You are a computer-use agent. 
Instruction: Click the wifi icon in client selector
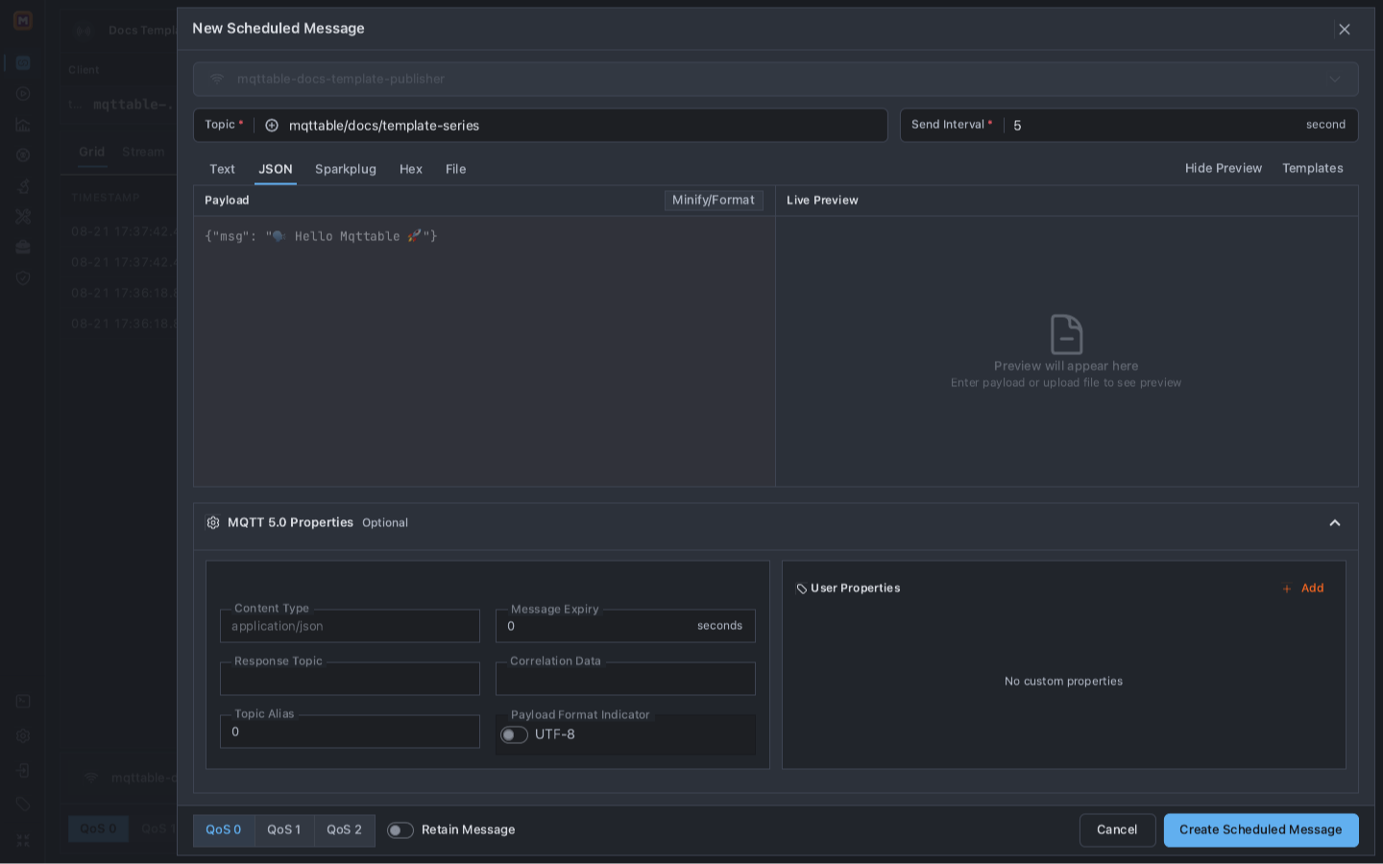217,79
